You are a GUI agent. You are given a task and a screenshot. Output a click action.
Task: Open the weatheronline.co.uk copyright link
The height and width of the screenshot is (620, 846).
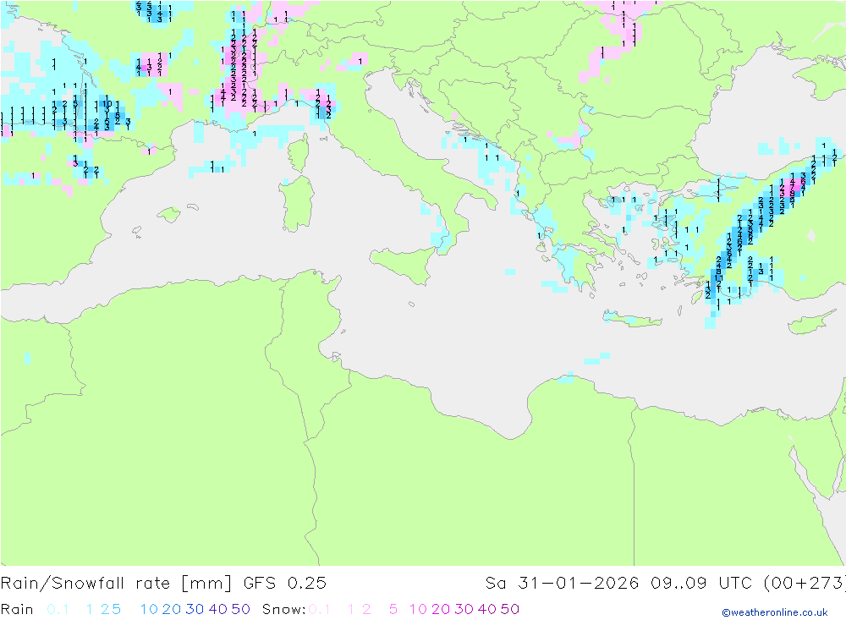click(775, 612)
